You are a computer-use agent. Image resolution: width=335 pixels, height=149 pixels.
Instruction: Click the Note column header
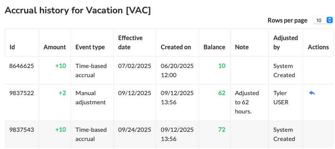click(242, 47)
